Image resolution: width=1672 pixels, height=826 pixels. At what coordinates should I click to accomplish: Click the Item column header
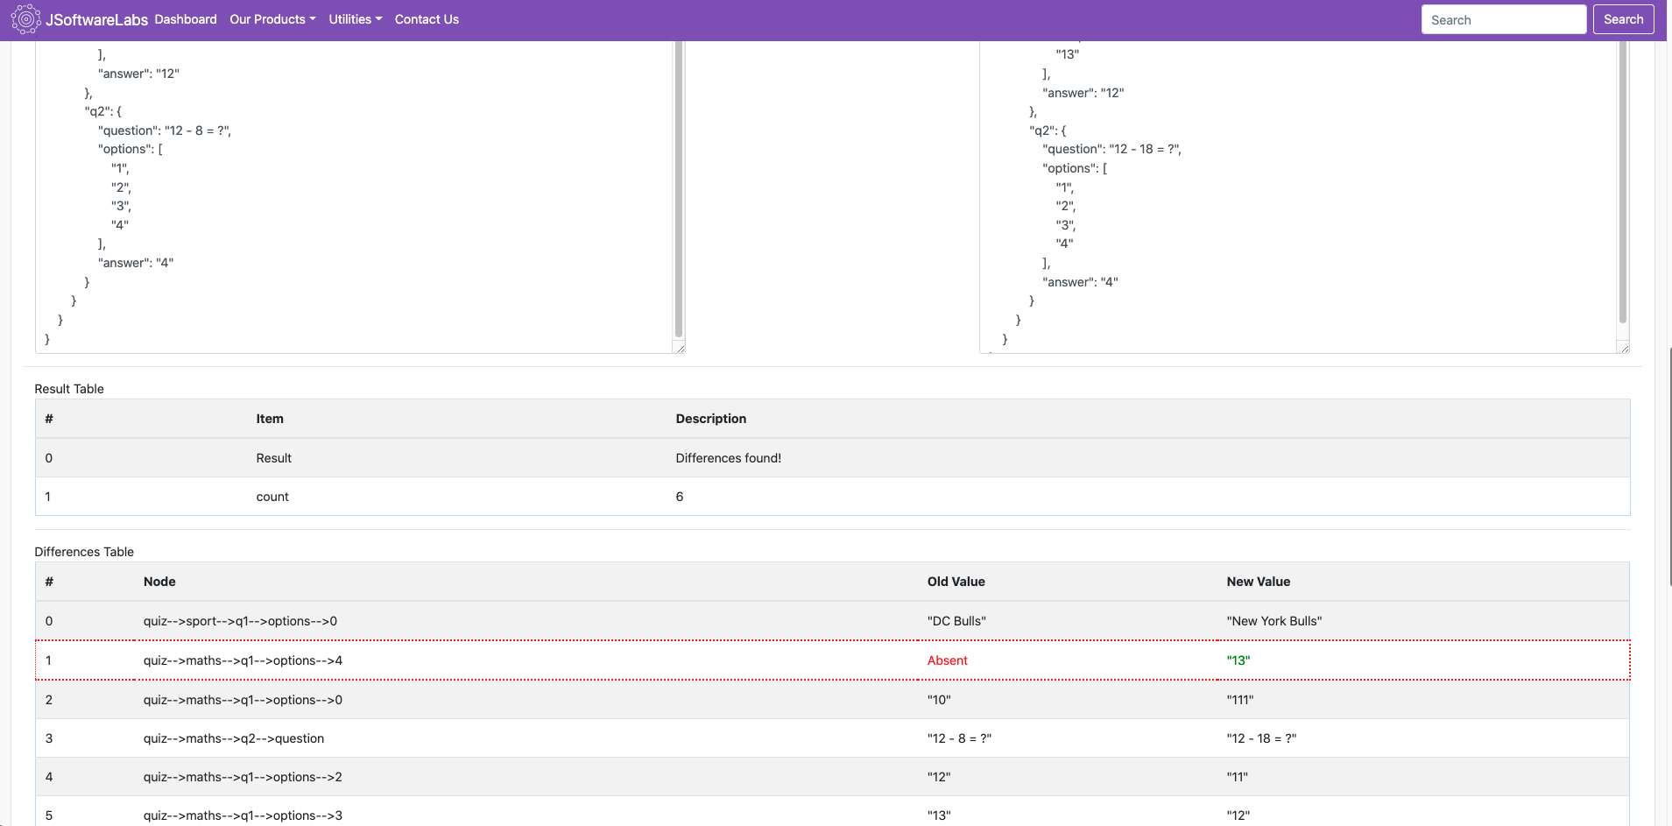[x=270, y=419]
